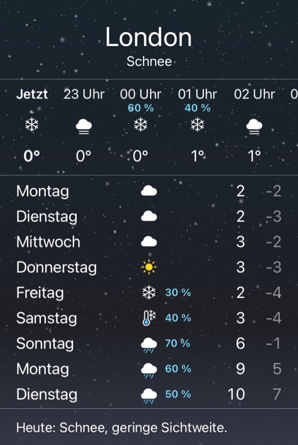
Task: Tap the thermometer snow icon for Samstag
Action: [149, 318]
